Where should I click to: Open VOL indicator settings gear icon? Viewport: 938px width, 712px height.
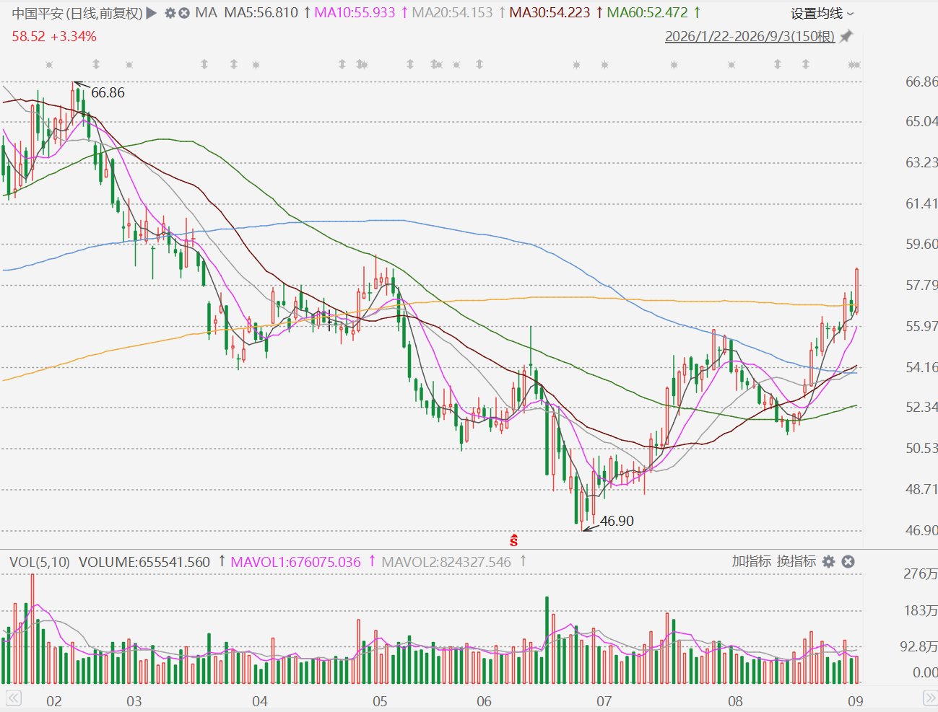pyautogui.click(x=829, y=561)
